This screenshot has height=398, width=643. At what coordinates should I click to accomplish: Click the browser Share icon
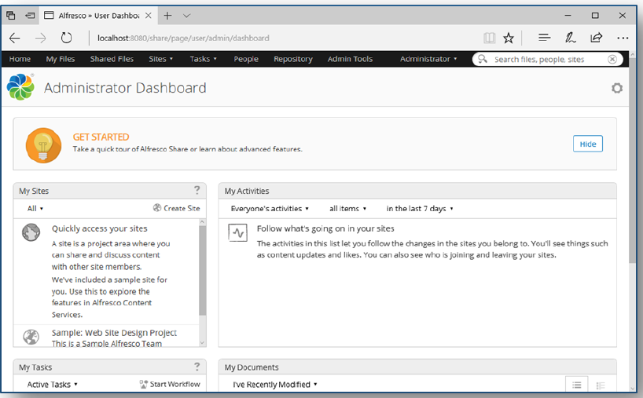[597, 38]
